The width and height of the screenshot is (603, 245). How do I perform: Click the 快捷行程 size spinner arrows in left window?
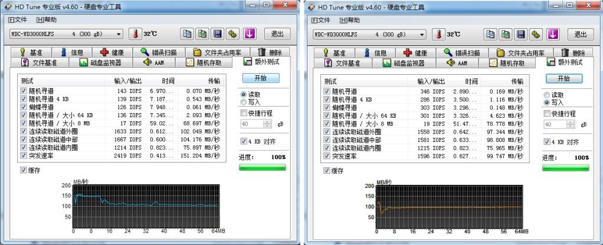267,124
